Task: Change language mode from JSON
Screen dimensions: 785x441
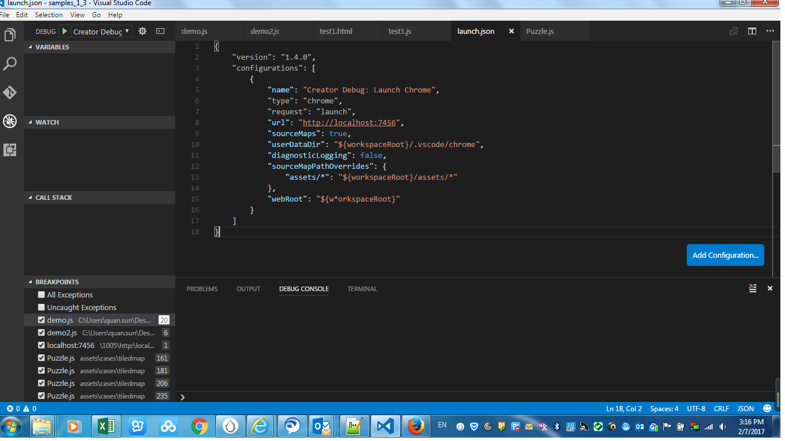Action: (x=745, y=408)
